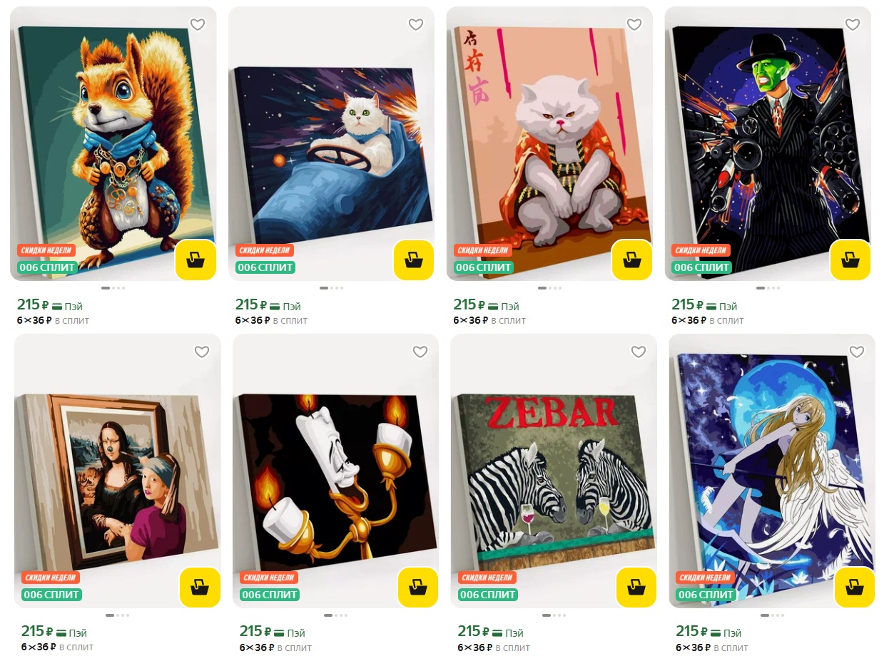Open the anime angel product image
Screen dimensions: 894x656
772,471
